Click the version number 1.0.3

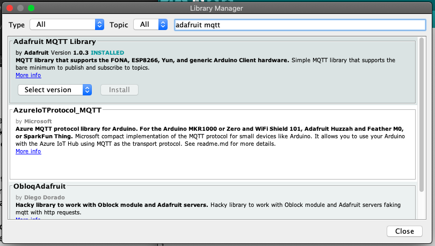[81, 53]
